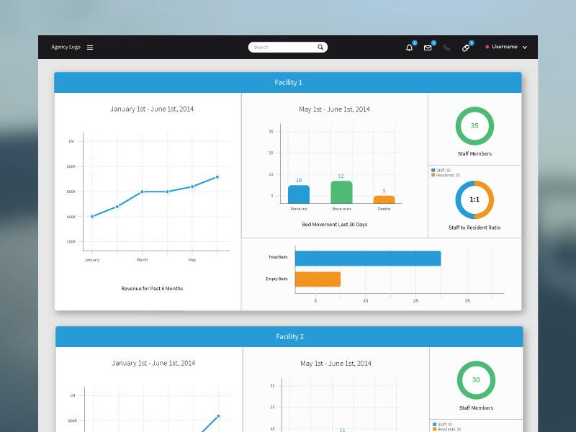
Task: Click the 'Total Beds' axis label
Action: pos(278,257)
